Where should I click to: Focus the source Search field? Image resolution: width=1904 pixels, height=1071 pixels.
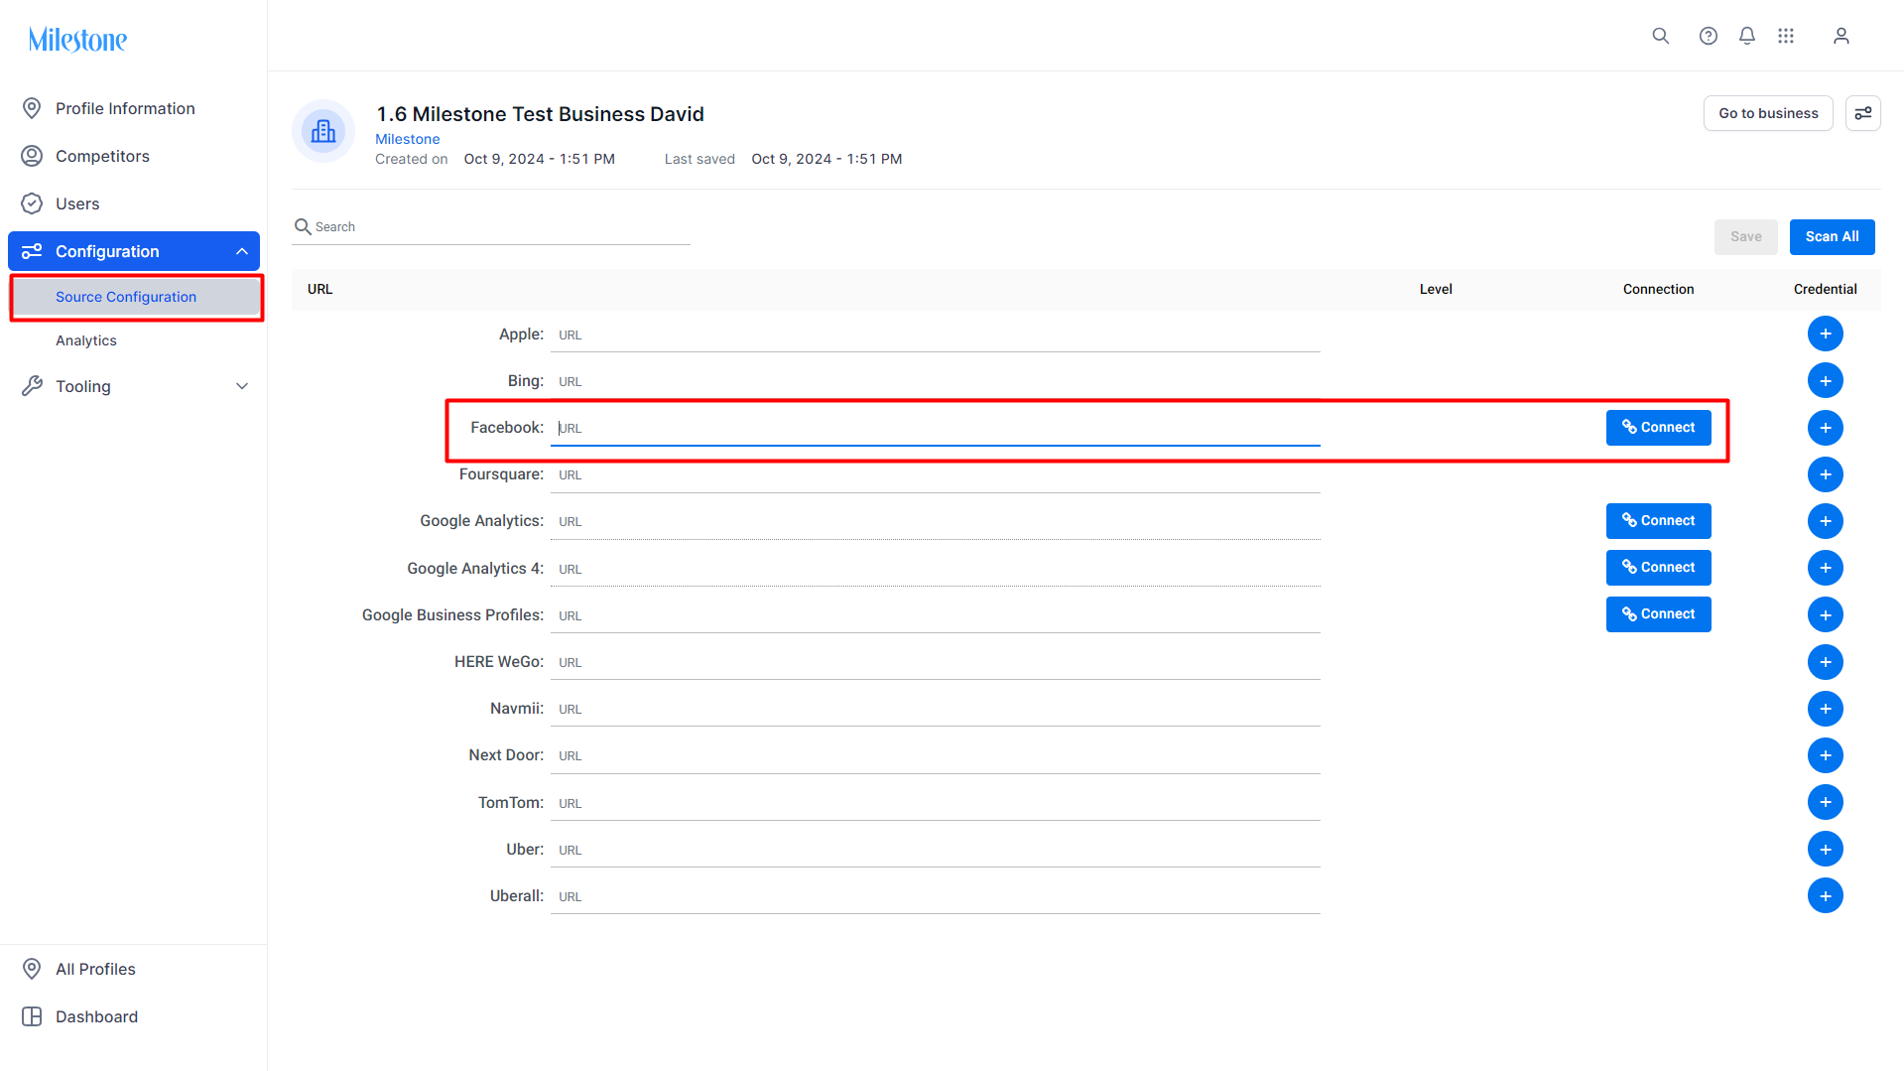491,227
